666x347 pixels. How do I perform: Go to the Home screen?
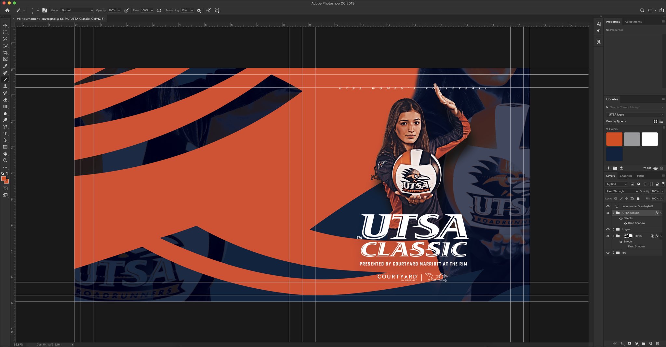tap(7, 10)
